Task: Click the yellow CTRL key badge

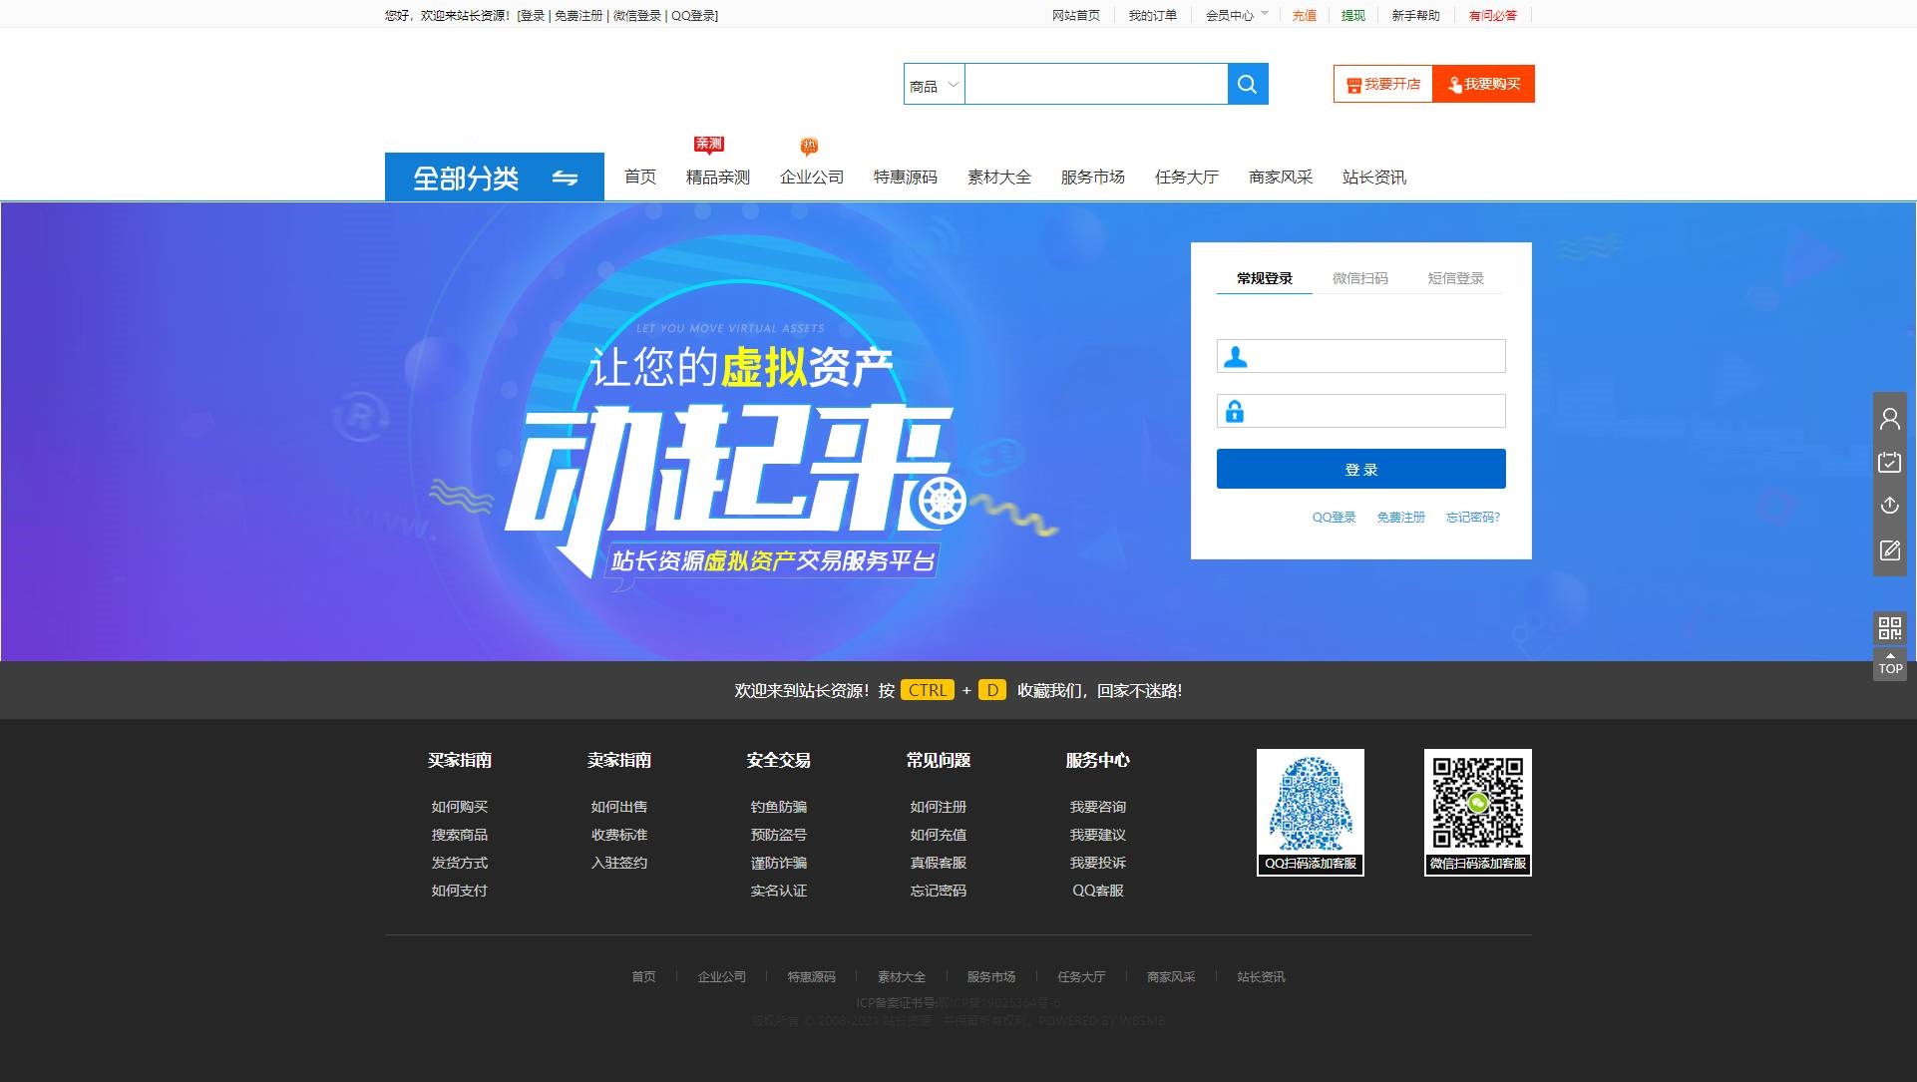Action: [927, 690]
